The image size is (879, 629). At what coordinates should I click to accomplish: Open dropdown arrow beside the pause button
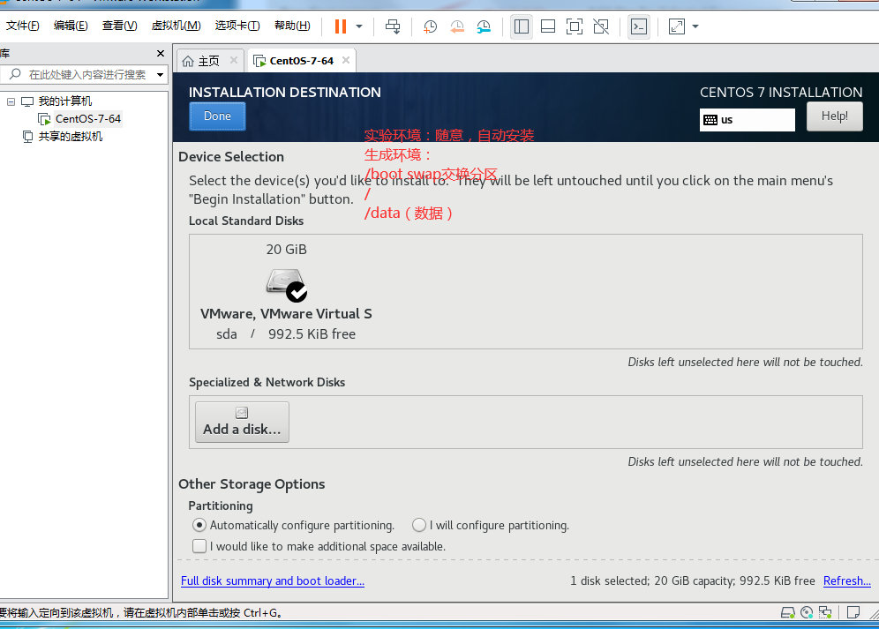(359, 26)
